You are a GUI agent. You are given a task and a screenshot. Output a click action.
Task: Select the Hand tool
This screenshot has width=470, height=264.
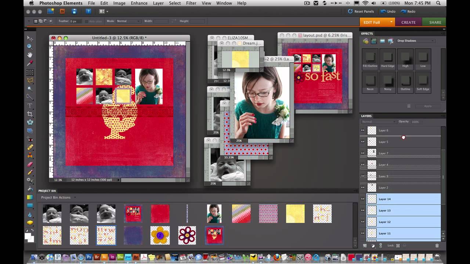[x=30, y=55]
